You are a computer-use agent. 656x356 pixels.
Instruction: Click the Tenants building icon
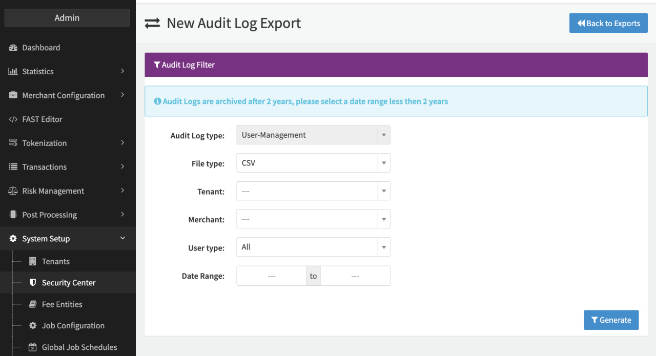click(33, 261)
